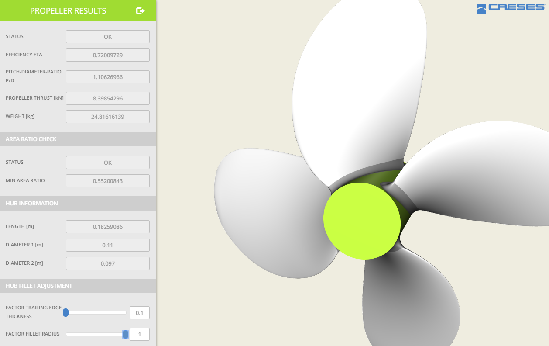This screenshot has width=549, height=346.
Task: Select the Efficiency ETA value 0.72009729
Action: click(108, 55)
